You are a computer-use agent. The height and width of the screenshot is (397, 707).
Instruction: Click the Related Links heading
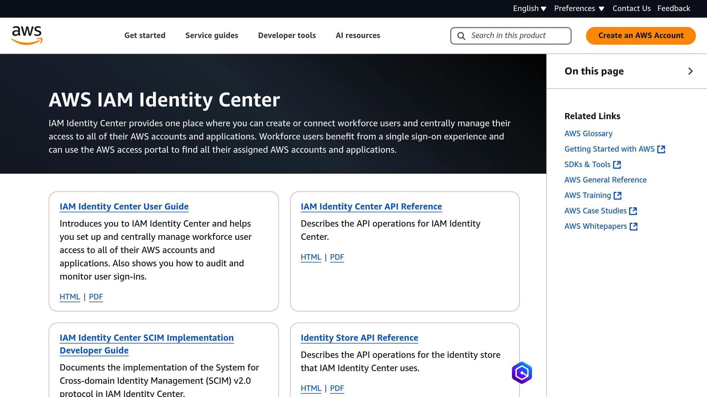tap(592, 116)
